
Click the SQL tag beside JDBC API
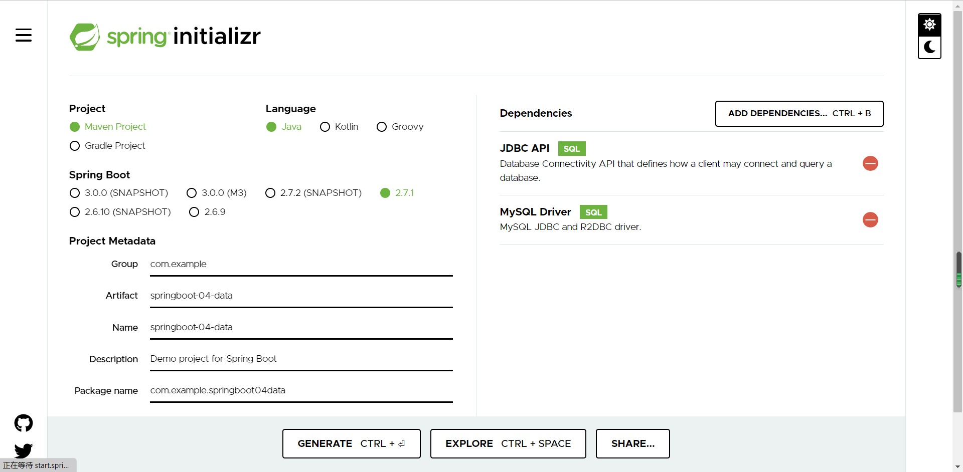click(572, 149)
